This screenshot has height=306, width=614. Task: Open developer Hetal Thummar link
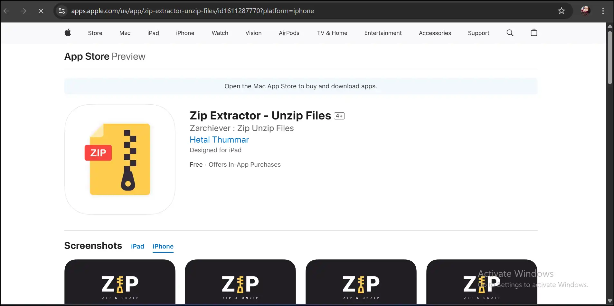pos(219,140)
